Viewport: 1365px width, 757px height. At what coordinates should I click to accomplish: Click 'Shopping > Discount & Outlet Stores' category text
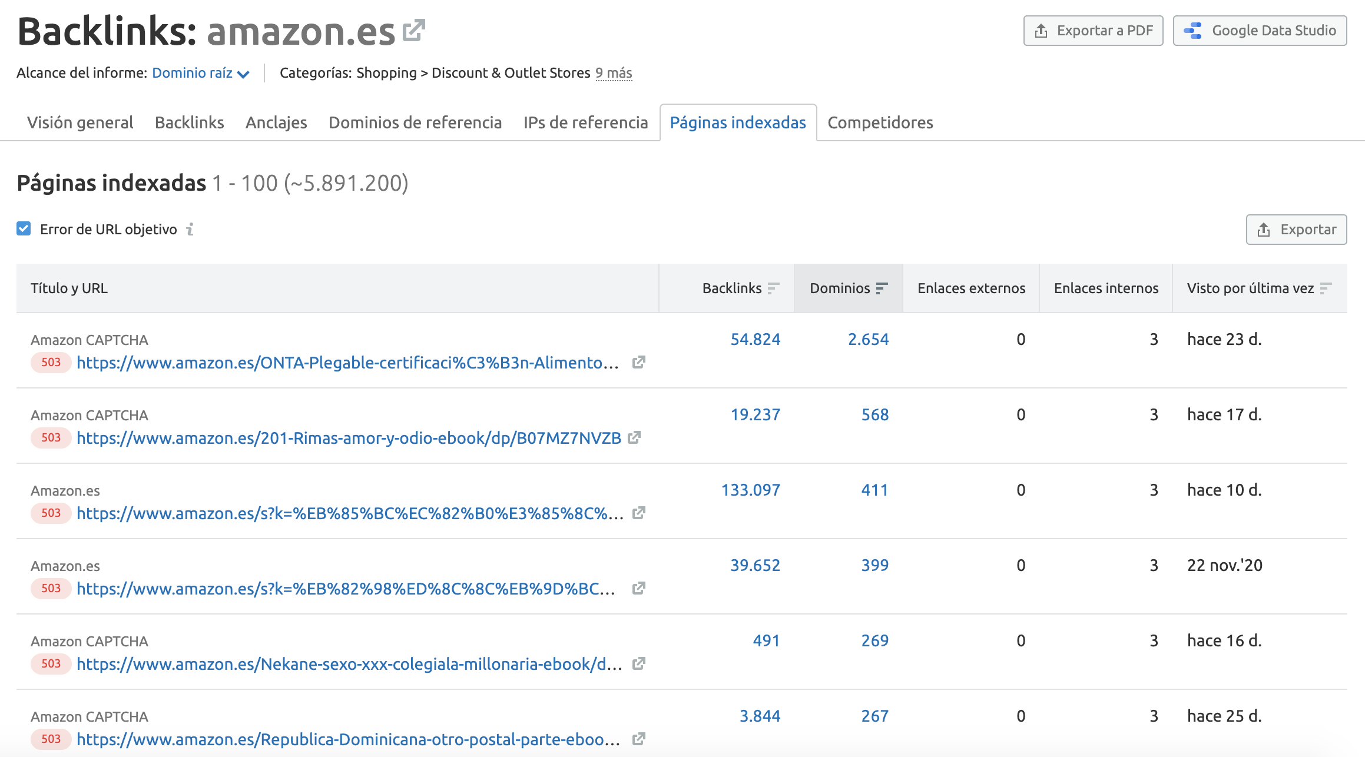(x=473, y=73)
